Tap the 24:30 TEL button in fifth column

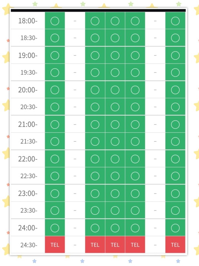135,245
